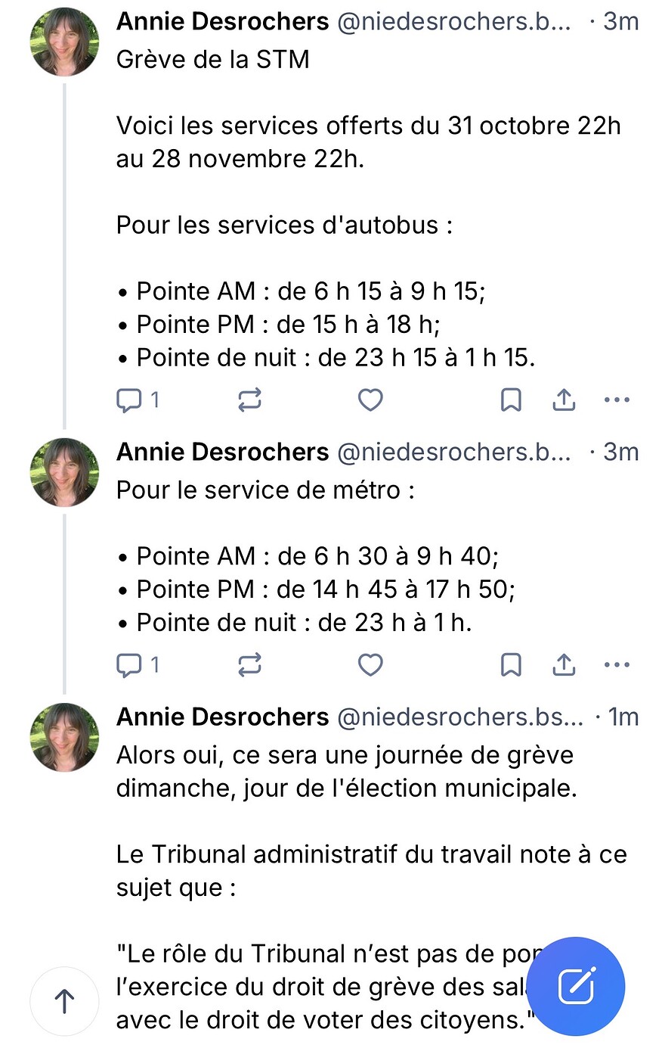This screenshot has width=665, height=1045.
Task: Tap the blue compose new post button
Action: pyautogui.click(x=576, y=986)
